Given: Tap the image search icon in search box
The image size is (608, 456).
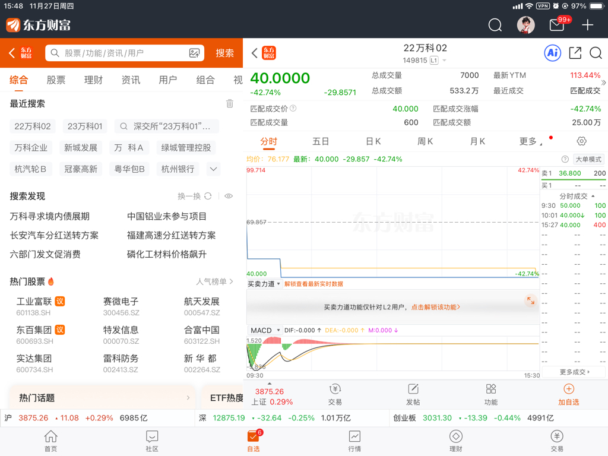Looking at the screenshot, I should [194, 53].
